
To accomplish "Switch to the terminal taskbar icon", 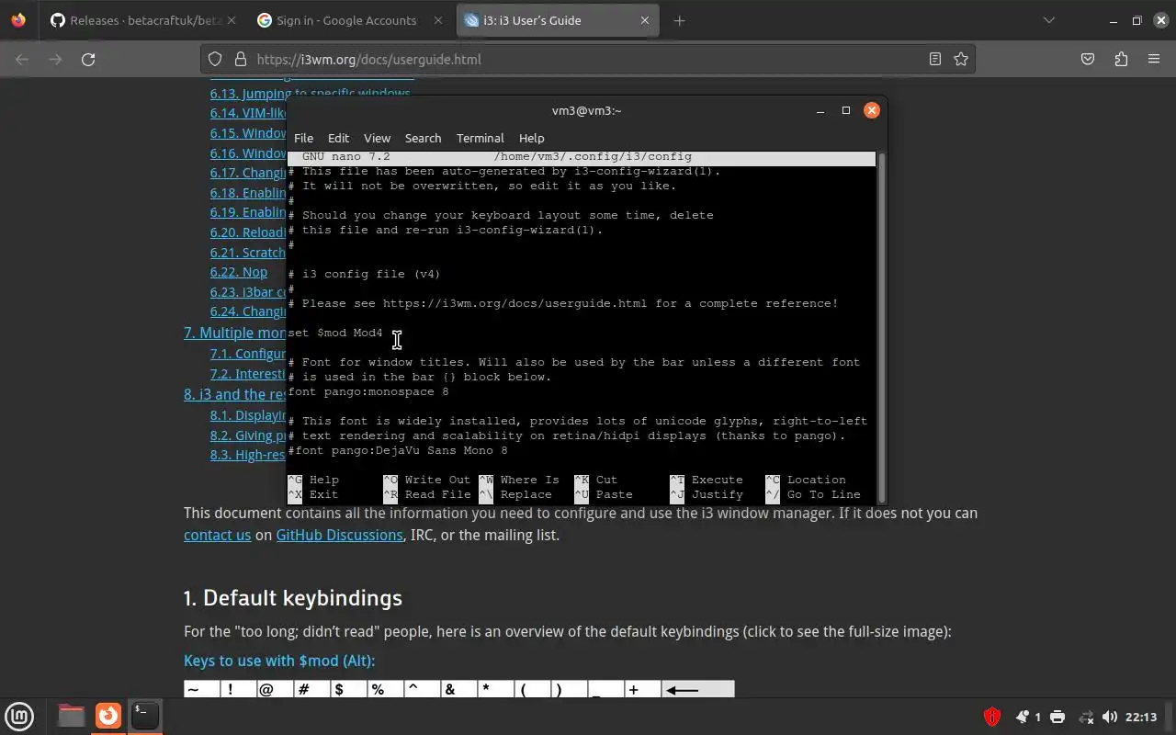I will (x=145, y=716).
